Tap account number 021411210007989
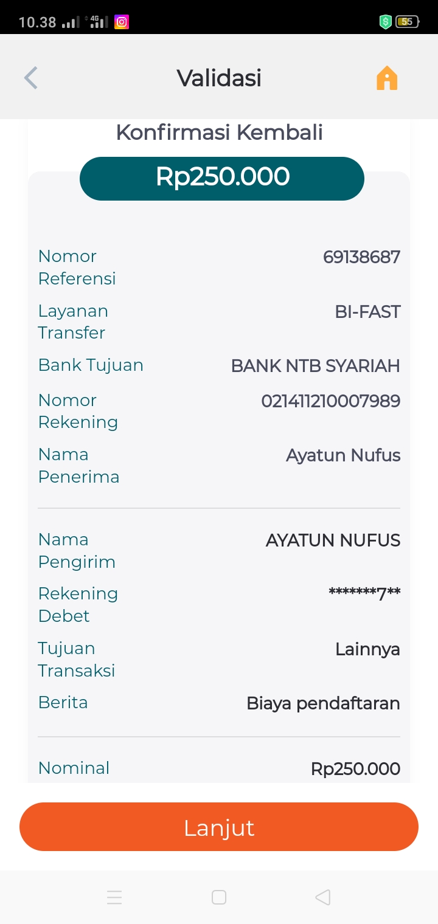 330,401
